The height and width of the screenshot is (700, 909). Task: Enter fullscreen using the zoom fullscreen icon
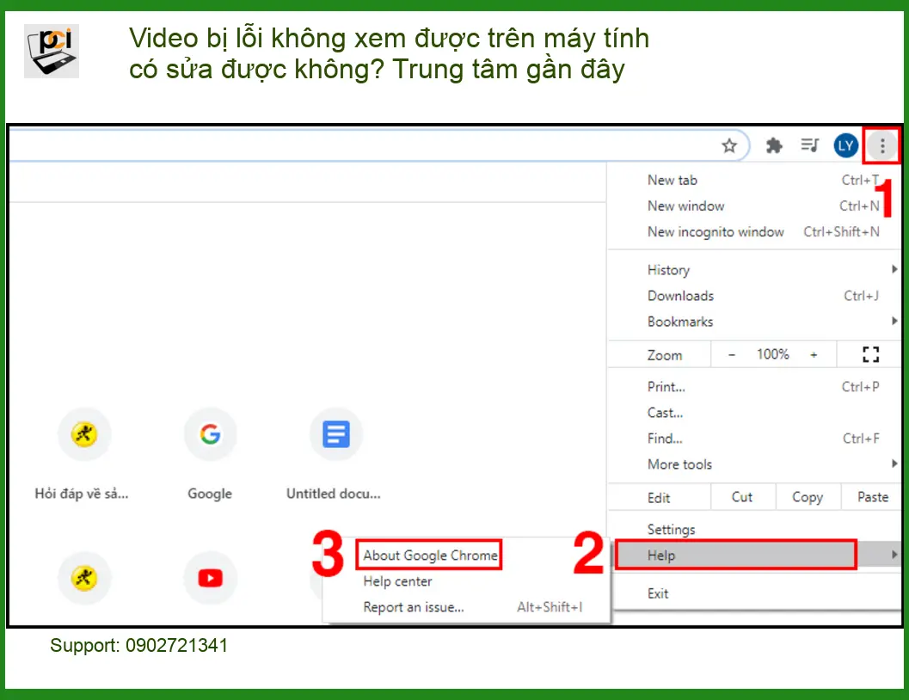click(870, 354)
